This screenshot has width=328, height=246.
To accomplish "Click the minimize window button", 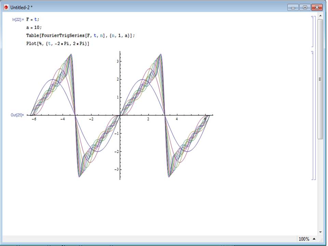I will [x=293, y=7].
